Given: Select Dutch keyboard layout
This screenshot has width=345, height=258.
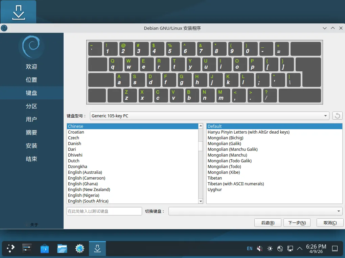Looking at the screenshot, I should [133, 161].
